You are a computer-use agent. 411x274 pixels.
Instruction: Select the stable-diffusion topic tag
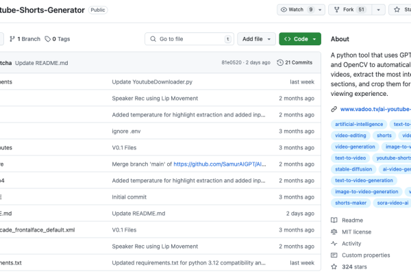coord(353,169)
